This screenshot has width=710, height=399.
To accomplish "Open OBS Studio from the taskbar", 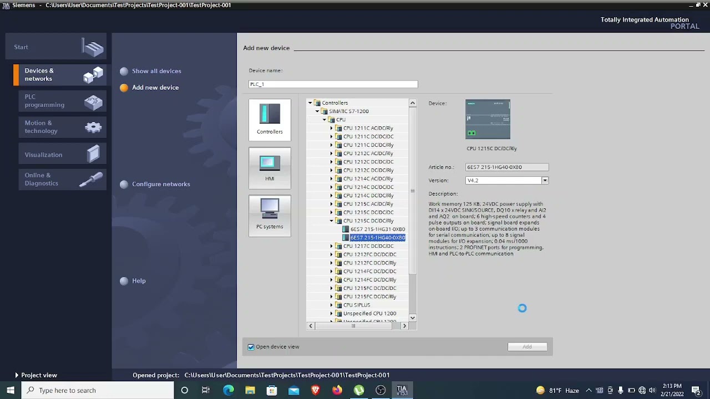I will (x=381, y=390).
